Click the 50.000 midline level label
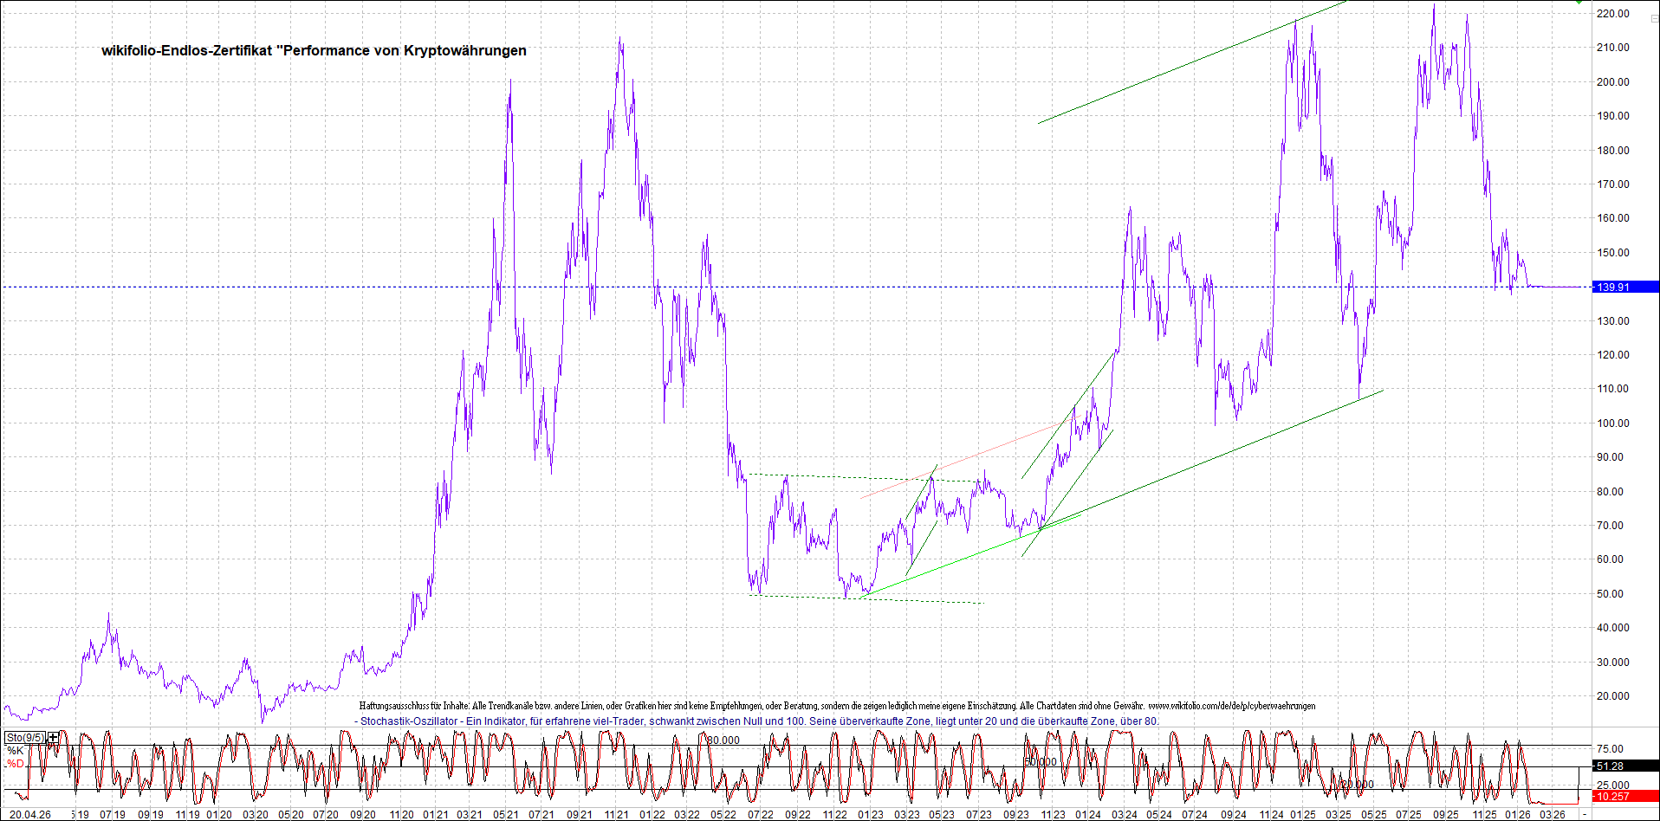 point(1041,762)
